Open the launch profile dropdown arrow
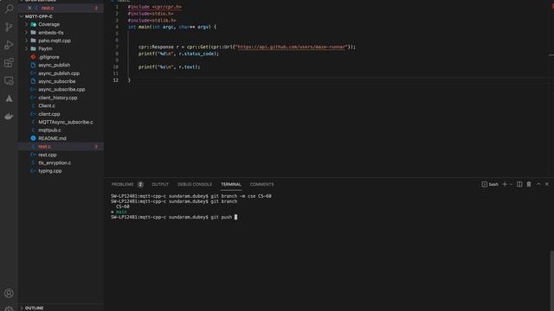 (511, 184)
